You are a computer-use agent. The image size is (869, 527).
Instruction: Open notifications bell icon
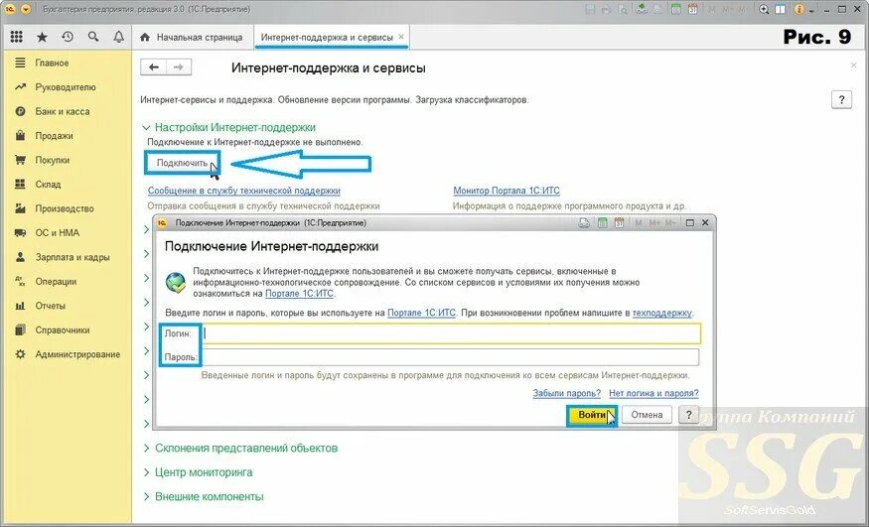[118, 37]
